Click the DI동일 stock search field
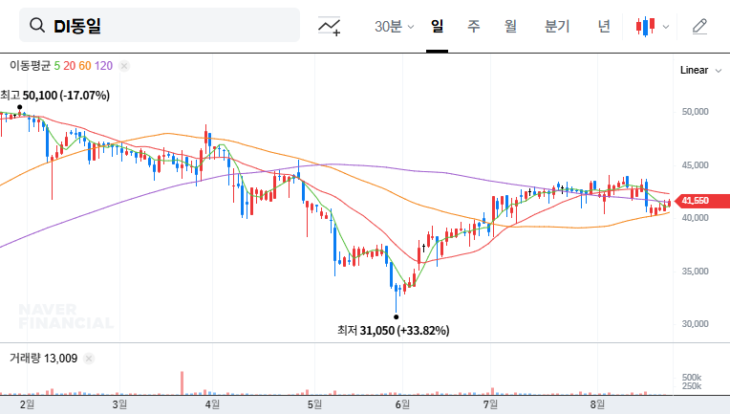 [160, 25]
